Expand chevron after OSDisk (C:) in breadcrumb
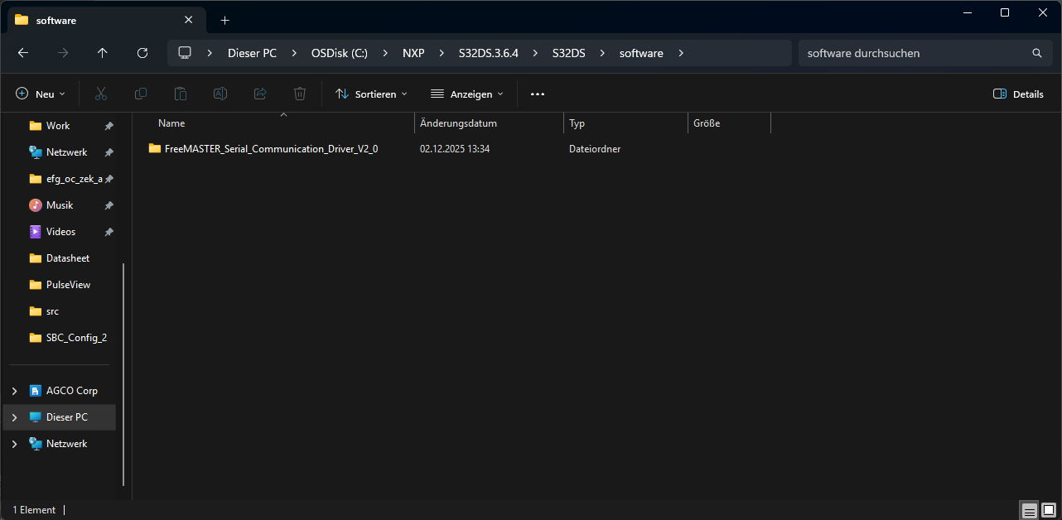 pos(384,53)
